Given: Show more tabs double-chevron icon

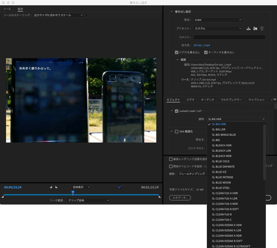Looking at the screenshot, I should click(x=275, y=99).
